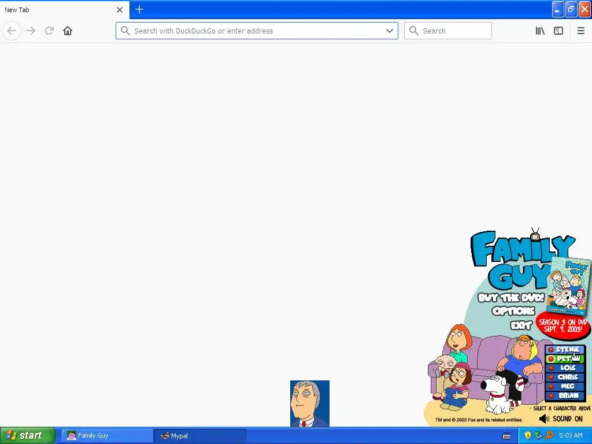
Task: Open the browser home page icon
Action: pos(68,31)
